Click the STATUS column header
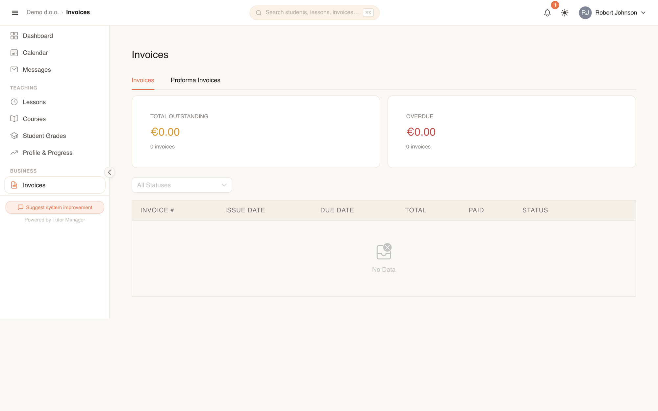 pos(535,210)
